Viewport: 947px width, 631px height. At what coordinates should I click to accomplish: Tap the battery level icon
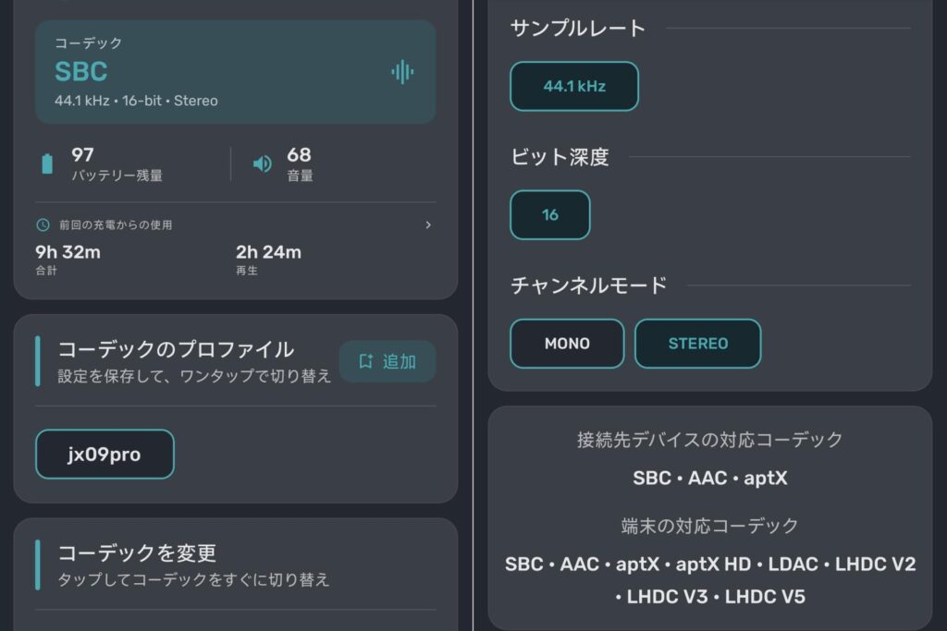pos(47,164)
